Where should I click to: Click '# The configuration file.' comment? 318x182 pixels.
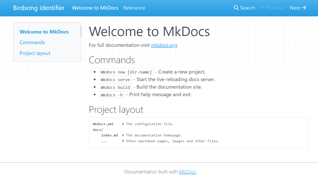[148, 124]
